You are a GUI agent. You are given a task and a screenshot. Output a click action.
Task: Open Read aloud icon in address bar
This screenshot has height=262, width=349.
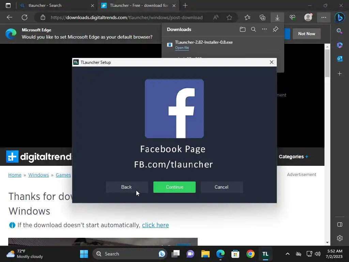point(216,17)
